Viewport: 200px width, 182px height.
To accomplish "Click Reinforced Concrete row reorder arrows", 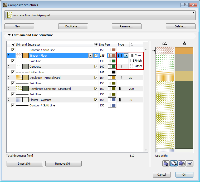I will 8,88.
